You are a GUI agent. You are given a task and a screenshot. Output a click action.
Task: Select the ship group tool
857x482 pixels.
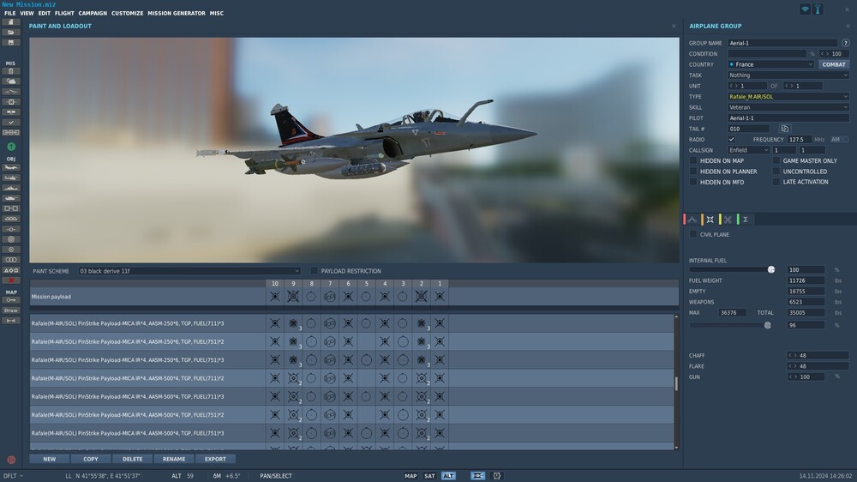point(11,188)
